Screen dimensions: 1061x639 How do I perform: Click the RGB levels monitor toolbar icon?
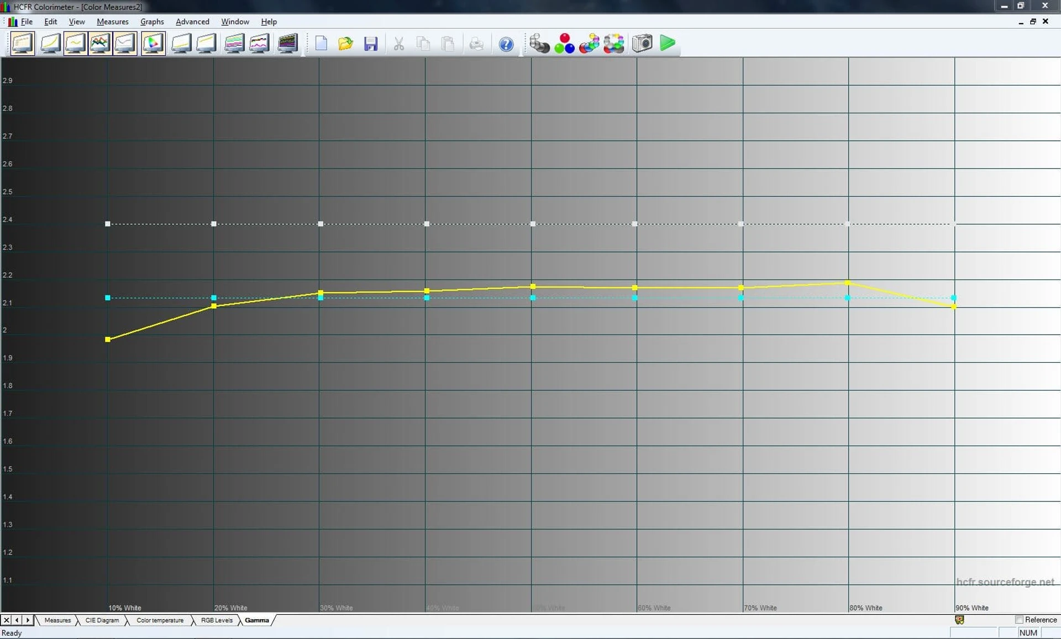[100, 43]
